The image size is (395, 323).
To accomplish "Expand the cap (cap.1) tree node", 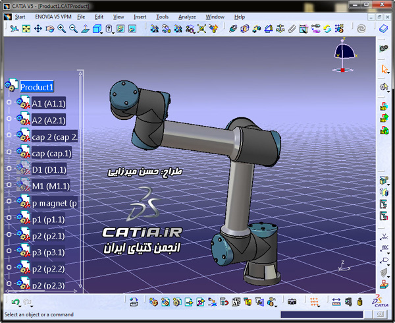I will click(9, 152).
